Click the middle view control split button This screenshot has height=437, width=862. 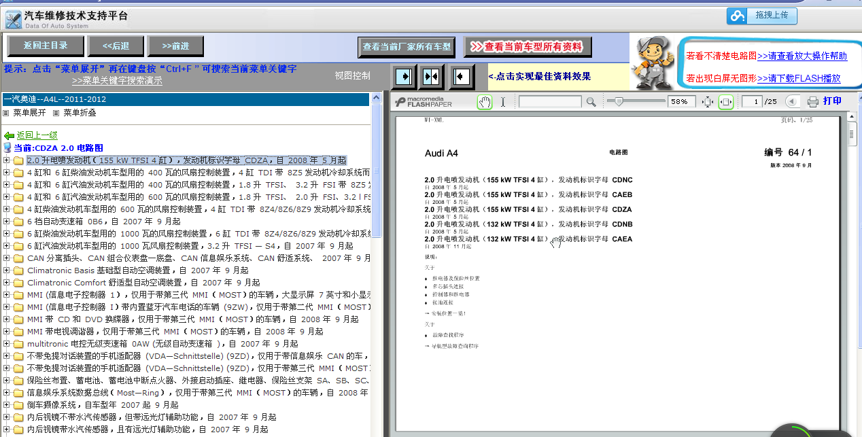(432, 77)
